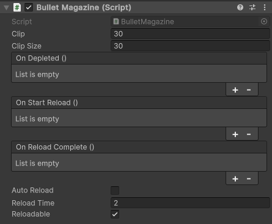Add a listener to On Depleted
This screenshot has width=272, height=224.
(235, 89)
